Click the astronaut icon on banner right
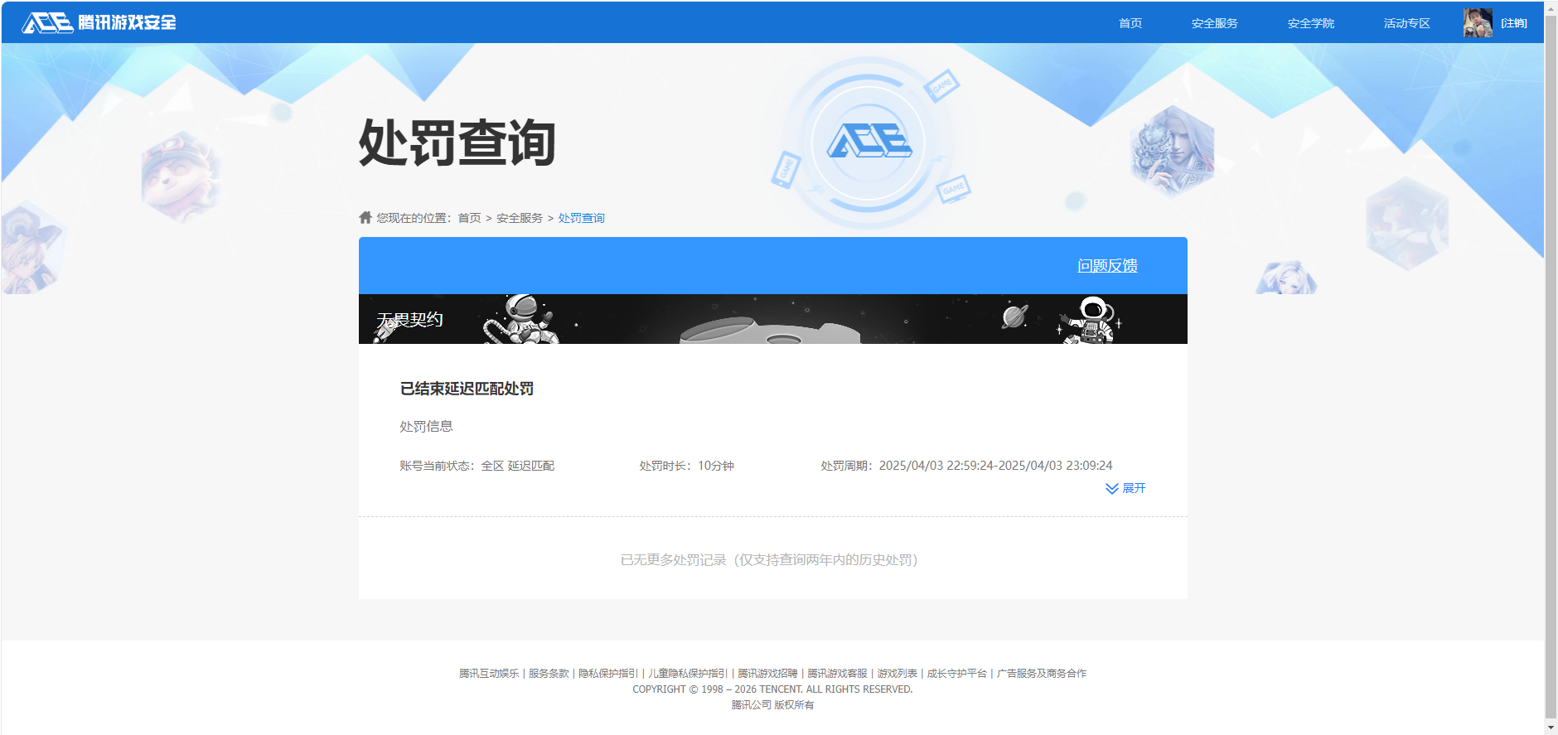 1091,319
